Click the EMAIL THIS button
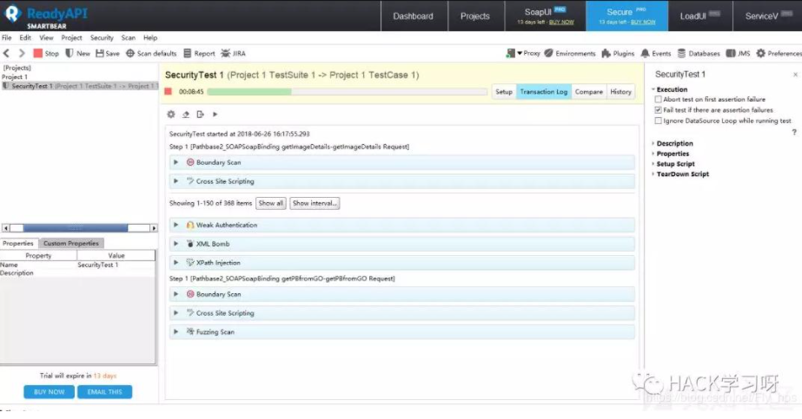 (x=104, y=392)
